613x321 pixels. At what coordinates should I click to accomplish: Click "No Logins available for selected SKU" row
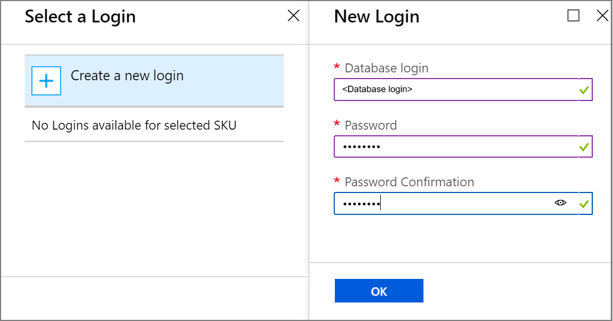click(134, 125)
